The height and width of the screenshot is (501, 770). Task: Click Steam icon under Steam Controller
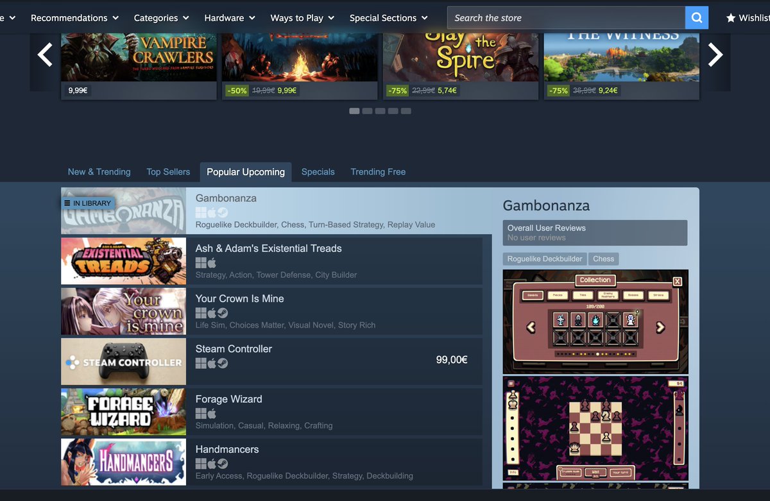(x=223, y=363)
